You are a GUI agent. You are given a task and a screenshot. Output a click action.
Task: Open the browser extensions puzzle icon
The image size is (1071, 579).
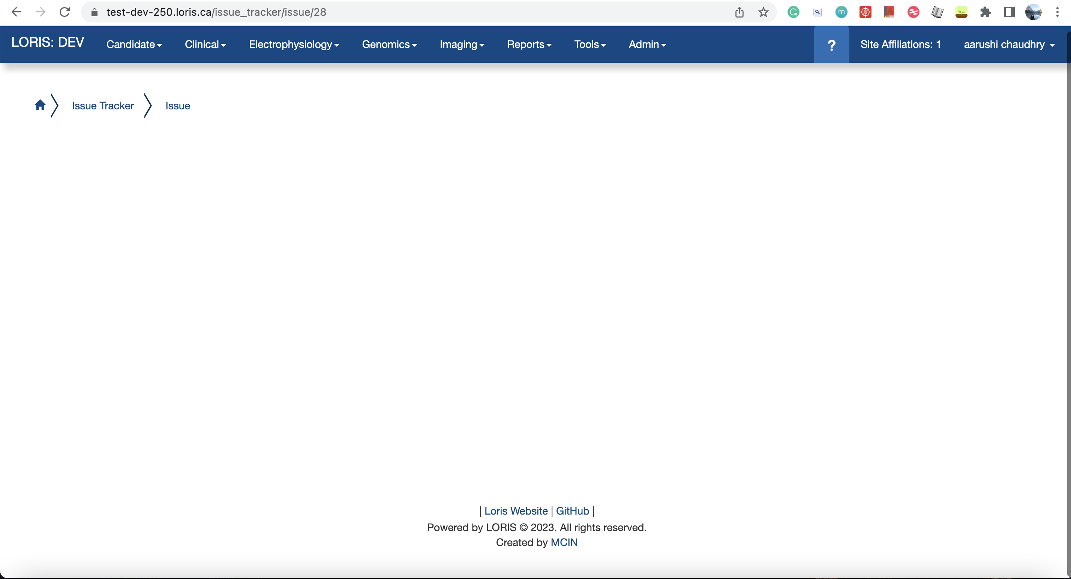click(985, 12)
